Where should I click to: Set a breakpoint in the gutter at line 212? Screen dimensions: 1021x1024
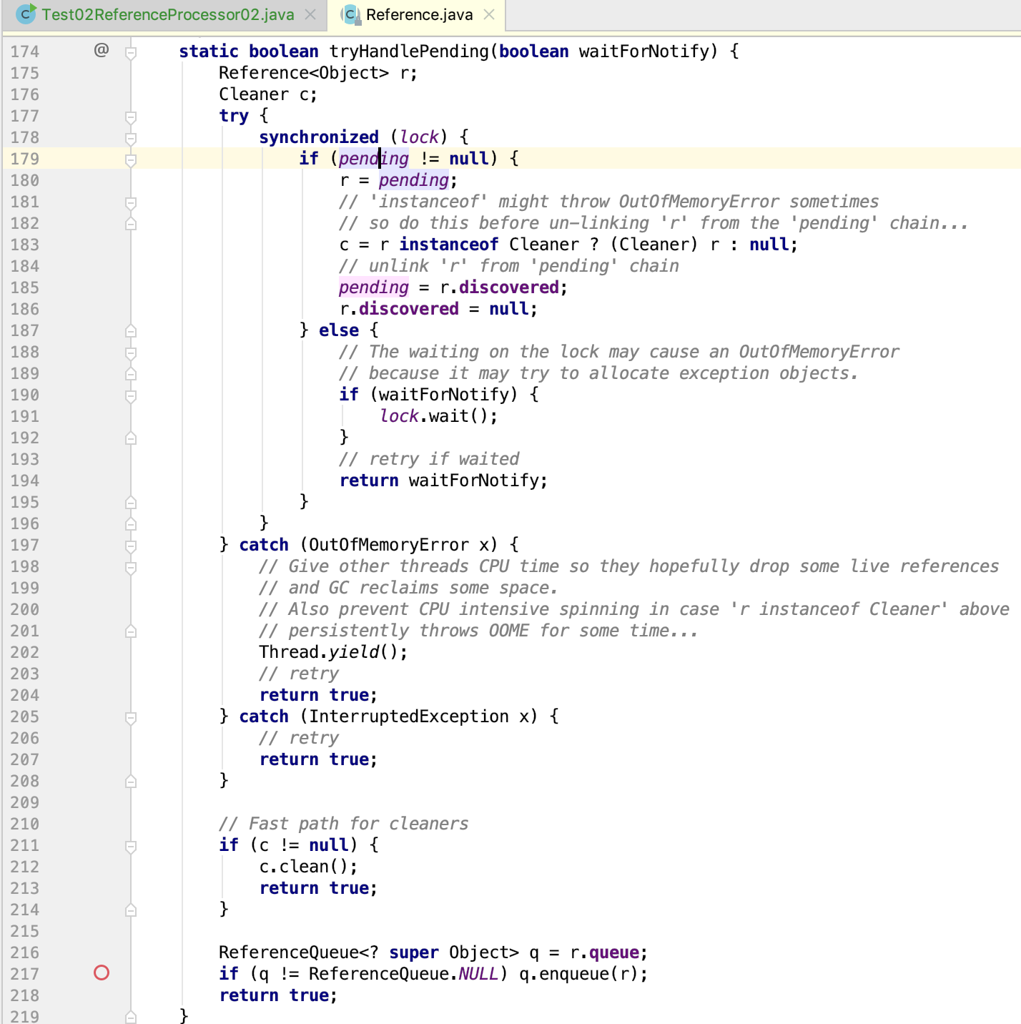pos(102,866)
